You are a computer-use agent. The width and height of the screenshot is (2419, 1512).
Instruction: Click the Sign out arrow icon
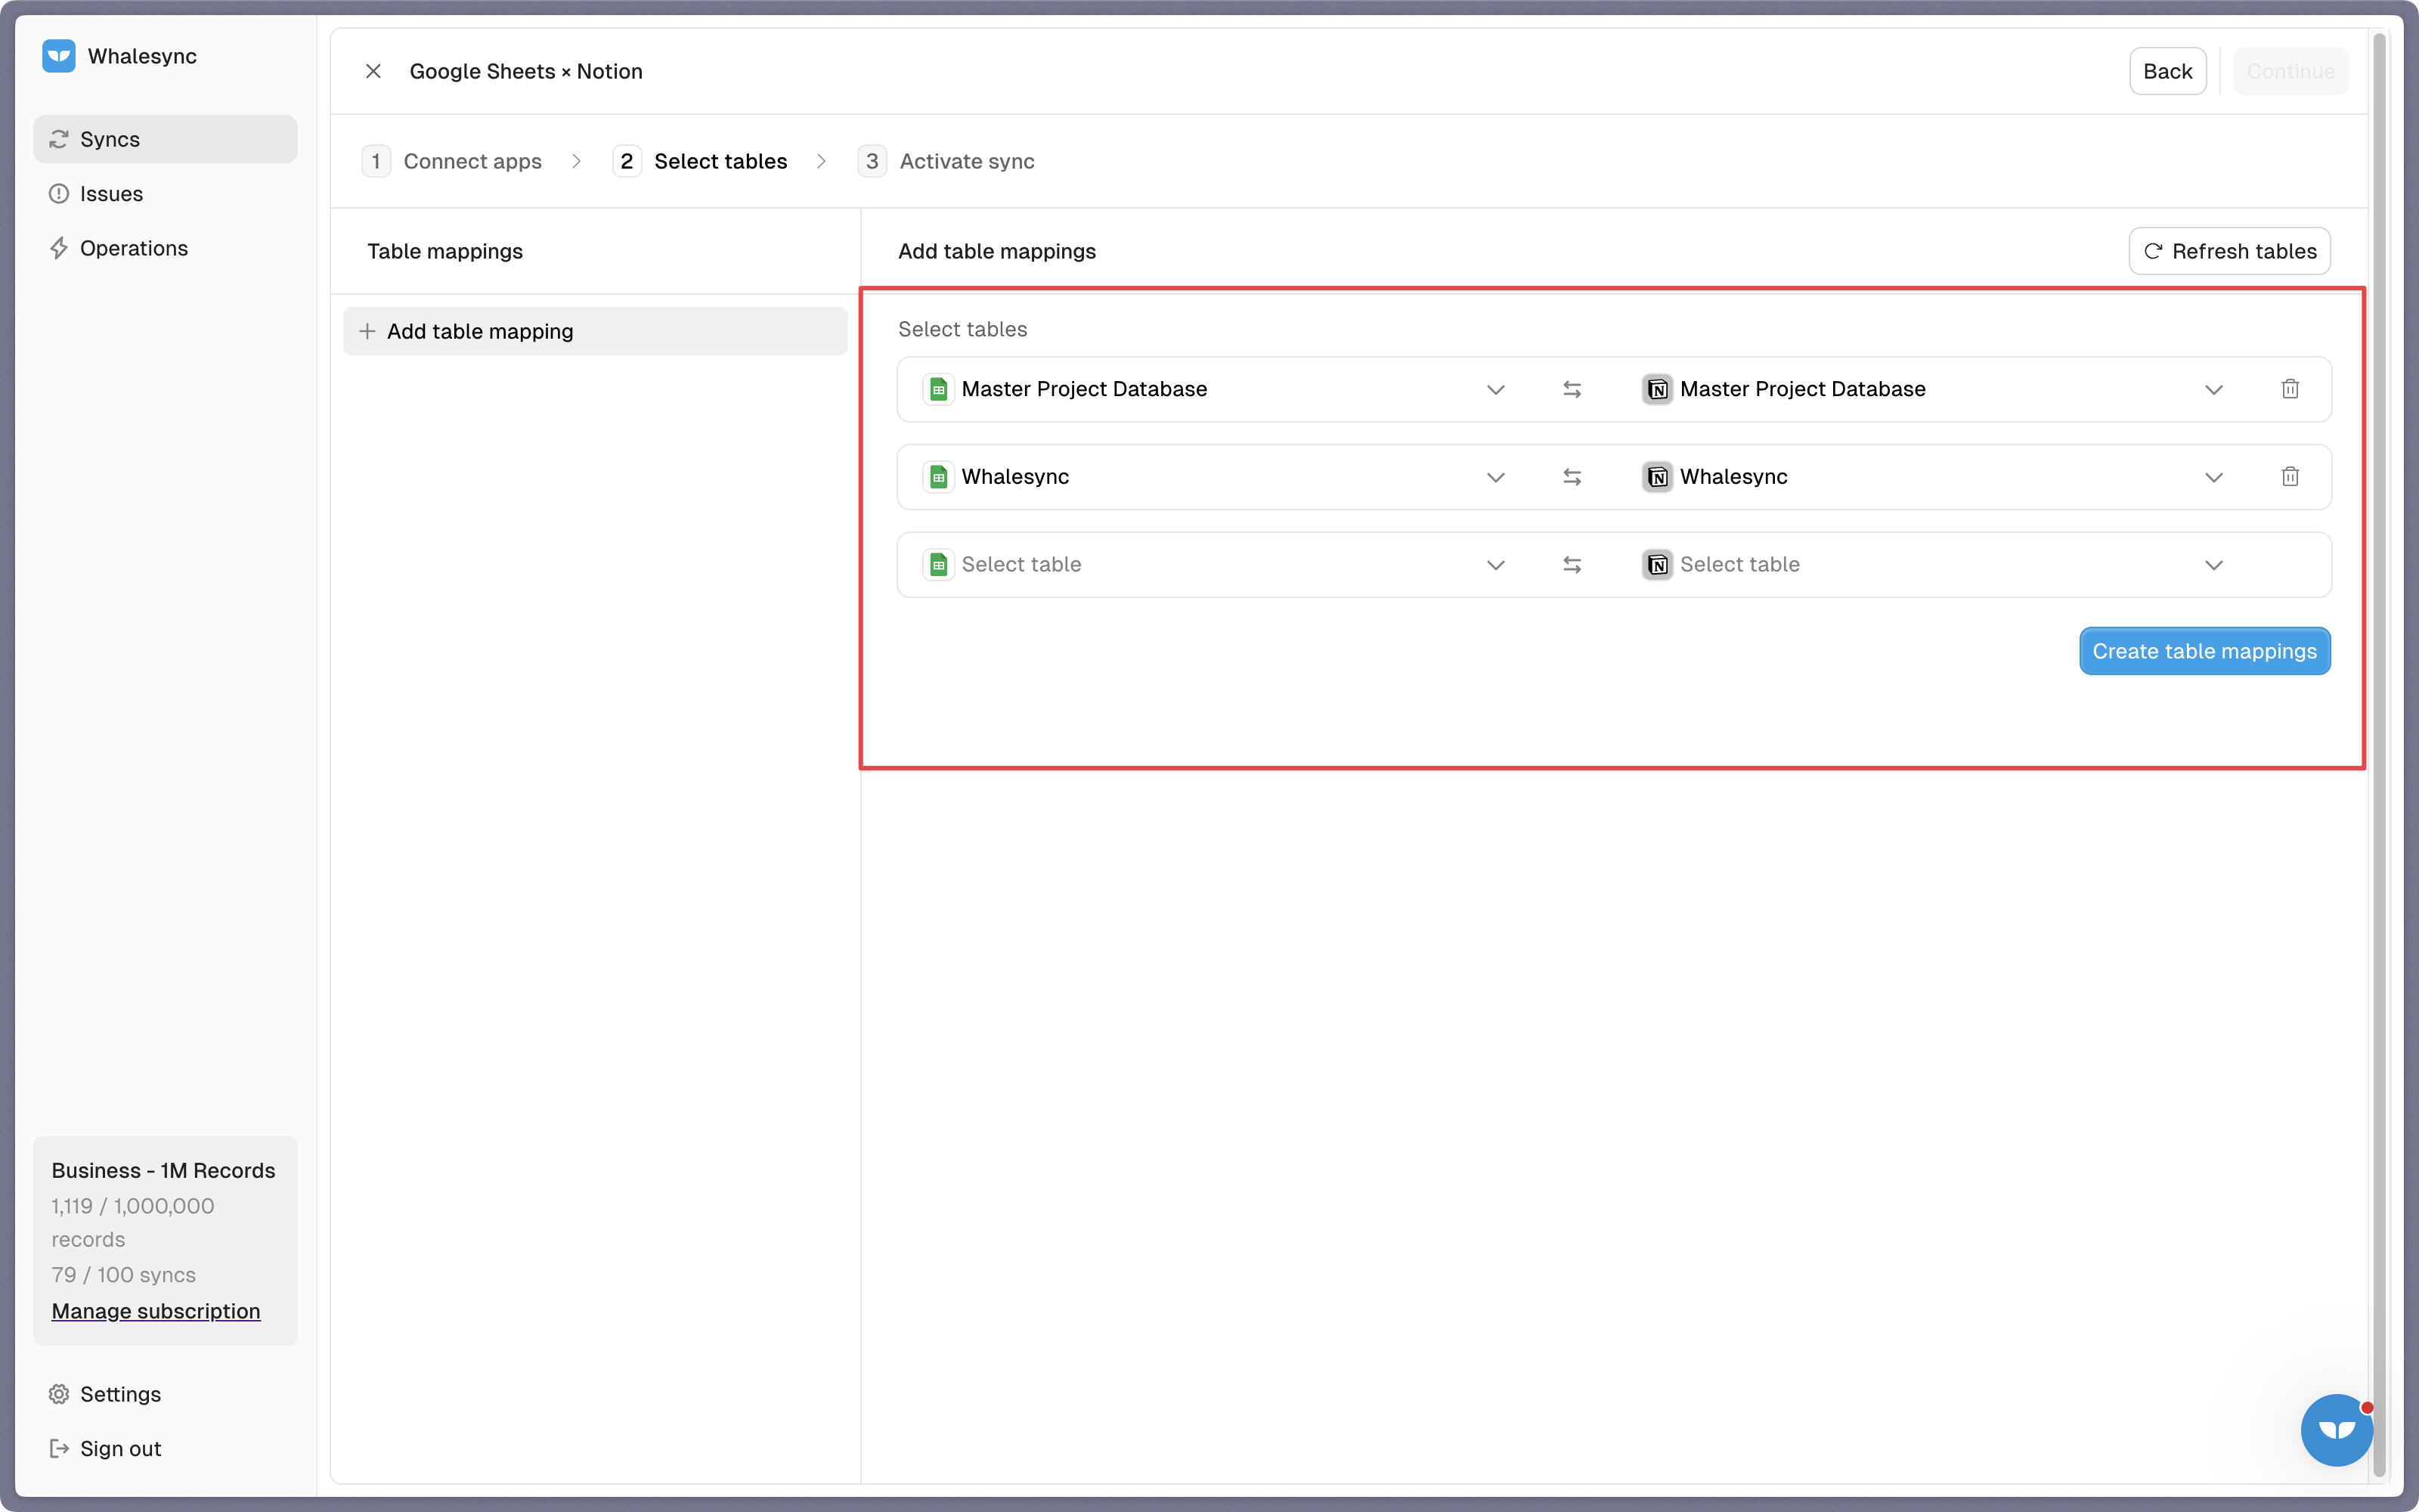click(x=59, y=1448)
